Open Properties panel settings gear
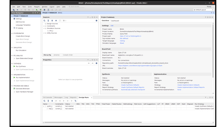Viewport: 222px width, 127px height. [96, 63]
